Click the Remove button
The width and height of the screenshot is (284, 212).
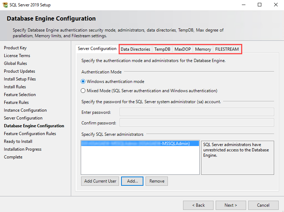(157, 181)
